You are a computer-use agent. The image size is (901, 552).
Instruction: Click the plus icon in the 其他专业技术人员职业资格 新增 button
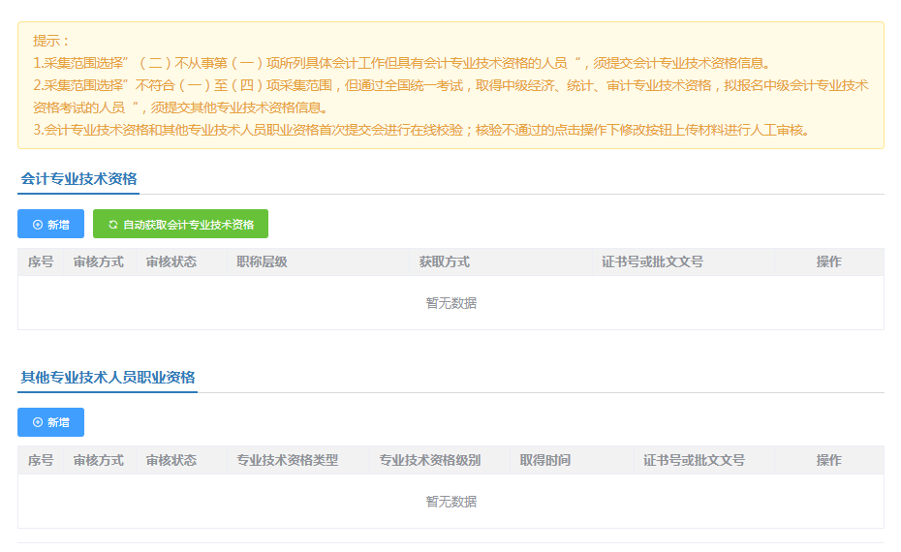pos(38,422)
